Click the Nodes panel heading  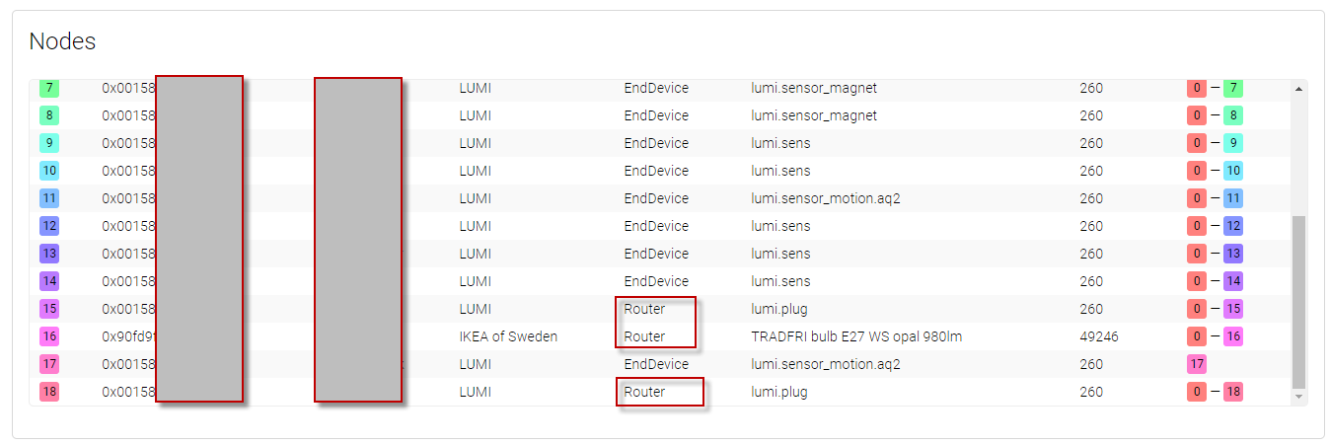[x=62, y=41]
